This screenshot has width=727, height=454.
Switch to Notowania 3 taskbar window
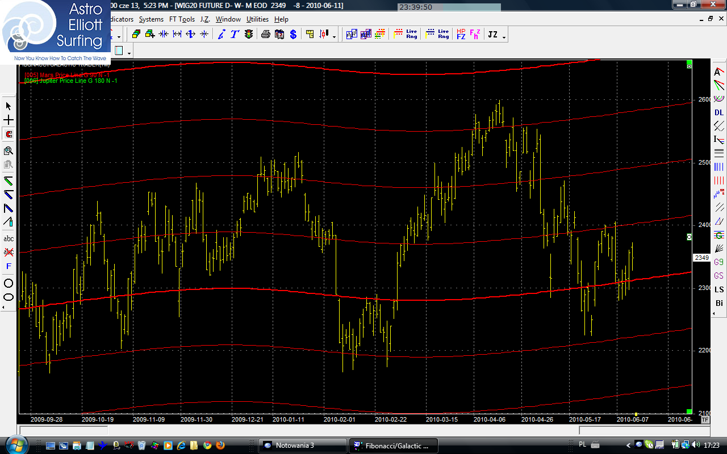point(302,445)
